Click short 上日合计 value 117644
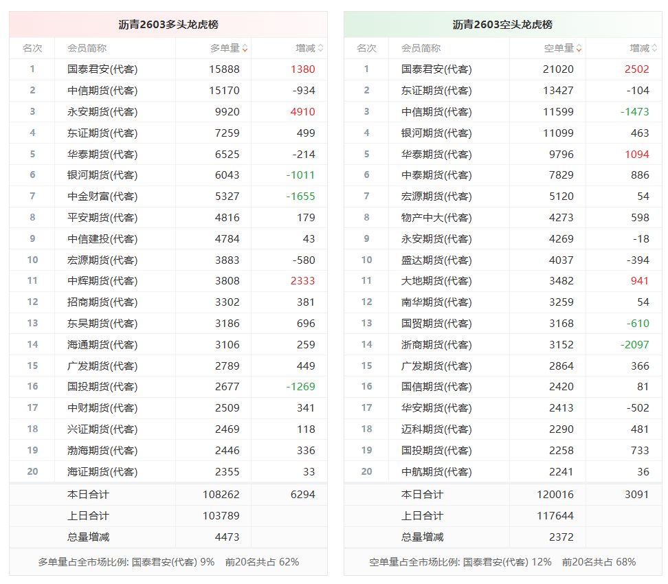This screenshot has height=584, width=668. click(555, 516)
